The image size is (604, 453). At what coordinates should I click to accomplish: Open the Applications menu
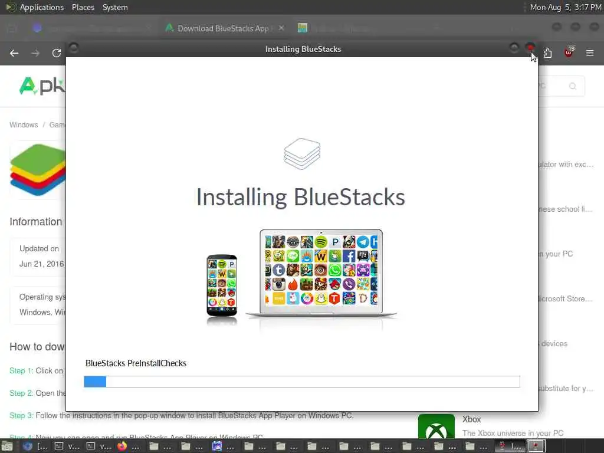(42, 7)
